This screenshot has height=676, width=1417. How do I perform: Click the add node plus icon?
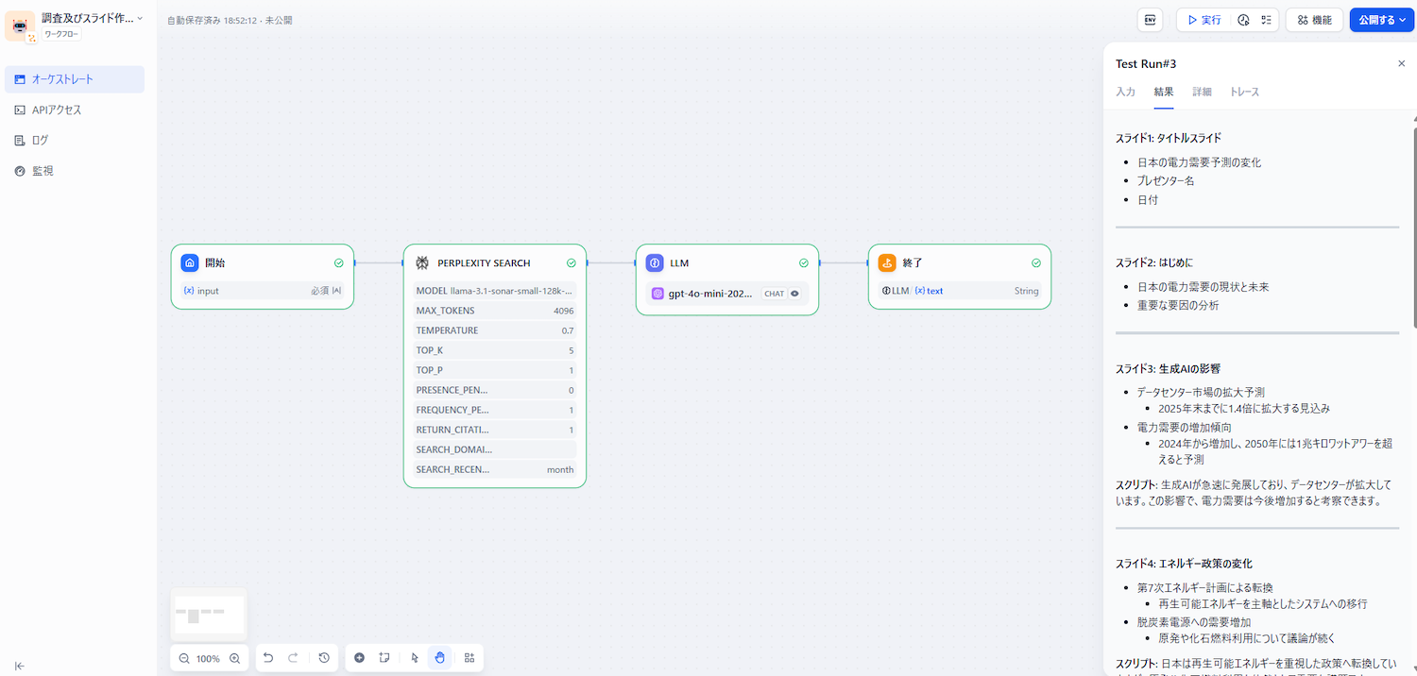[359, 658]
